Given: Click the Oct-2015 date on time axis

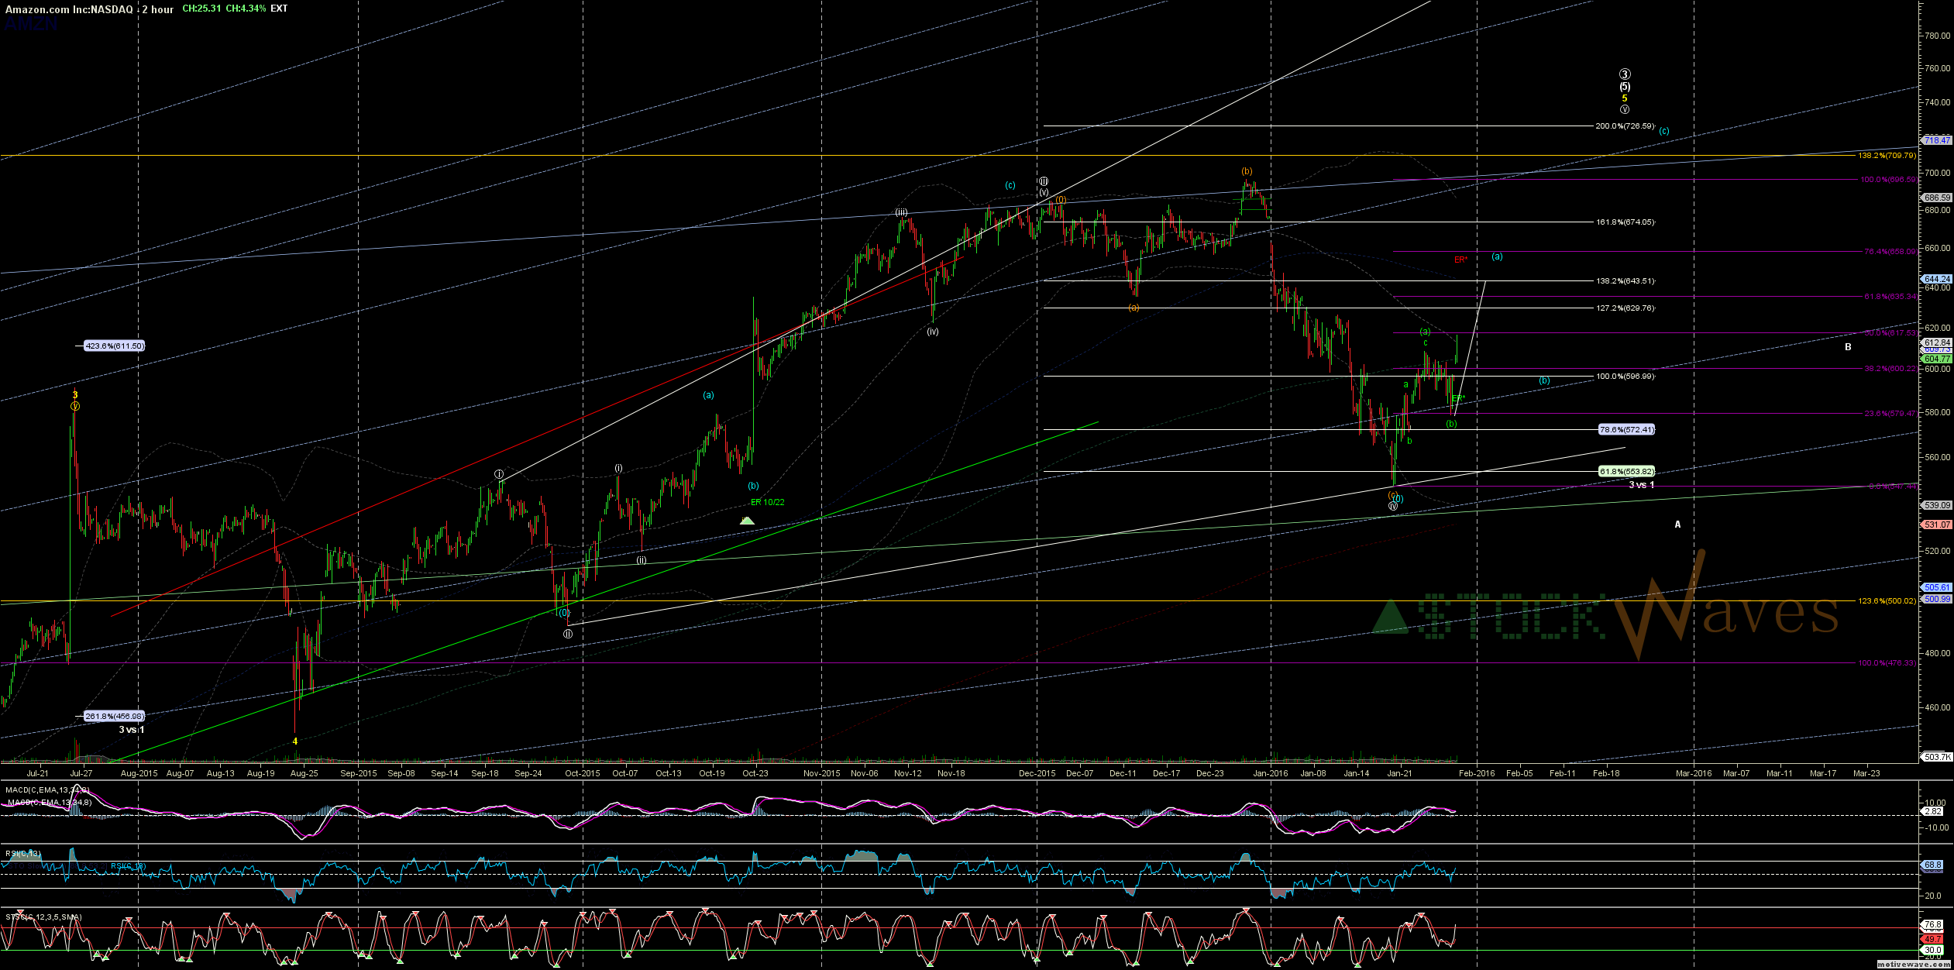Looking at the screenshot, I should (582, 772).
